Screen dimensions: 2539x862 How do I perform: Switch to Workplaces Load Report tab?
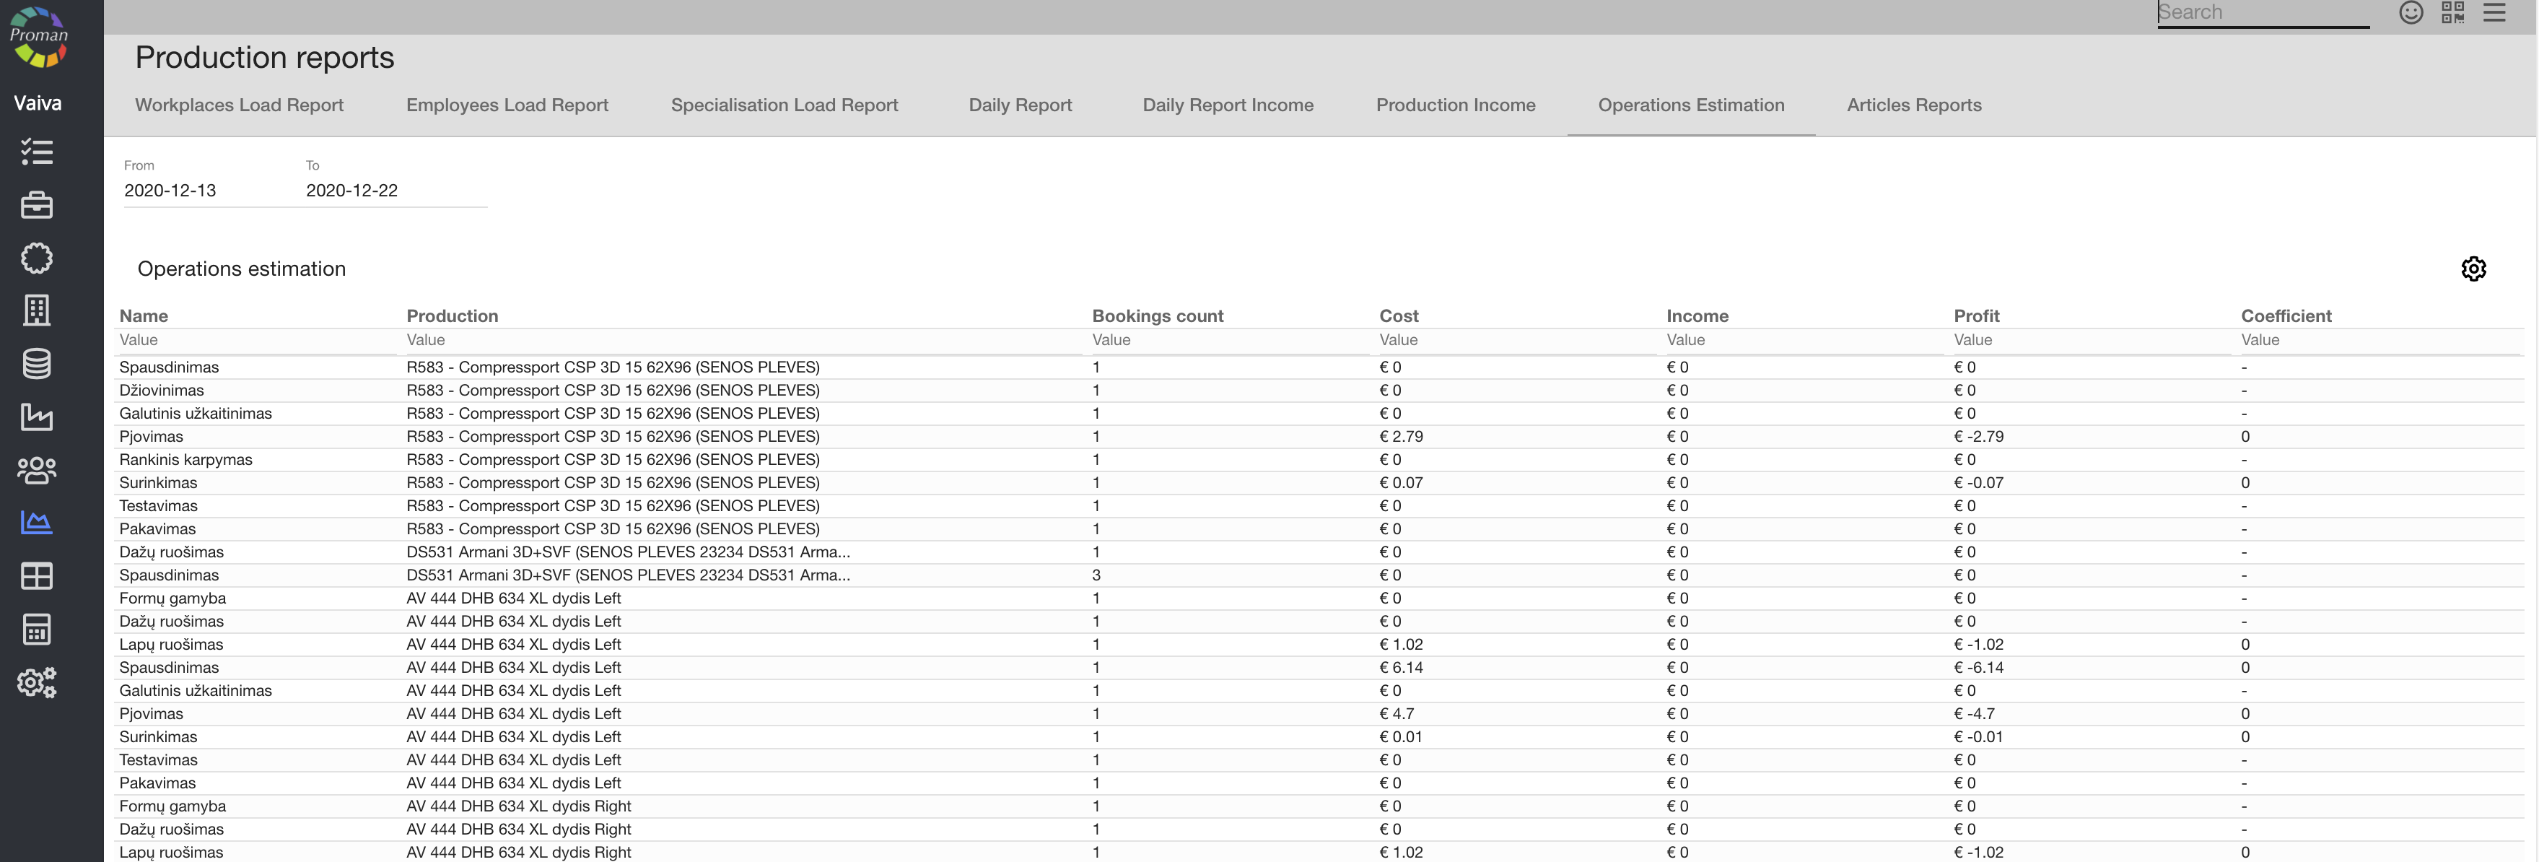[x=238, y=105]
